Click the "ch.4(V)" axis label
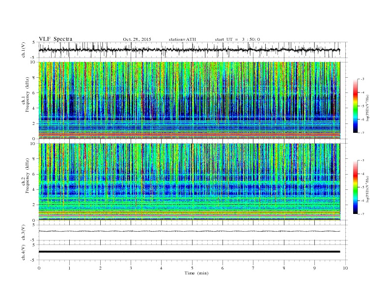The image size is (389, 301). point(23,252)
